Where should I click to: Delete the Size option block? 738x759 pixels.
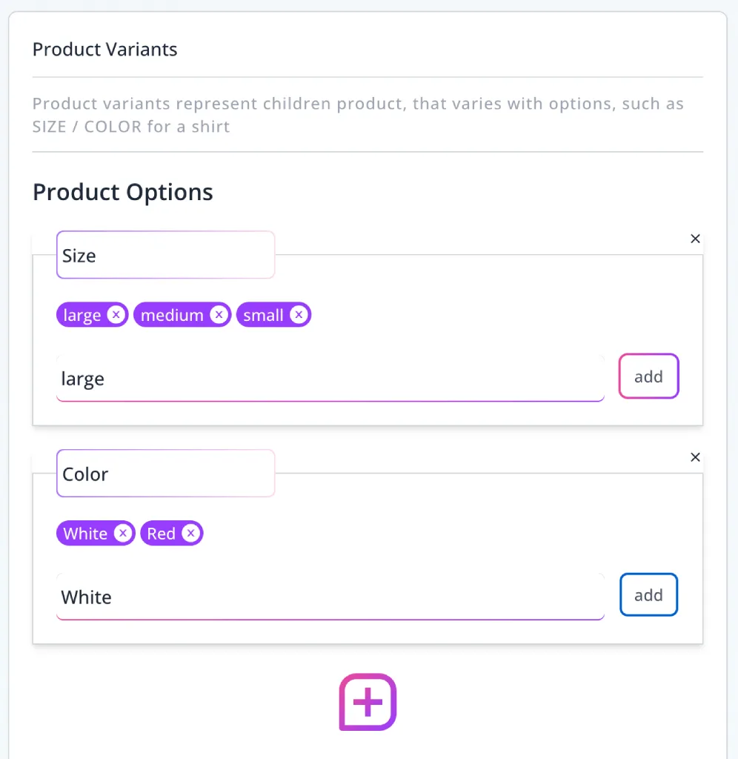695,239
